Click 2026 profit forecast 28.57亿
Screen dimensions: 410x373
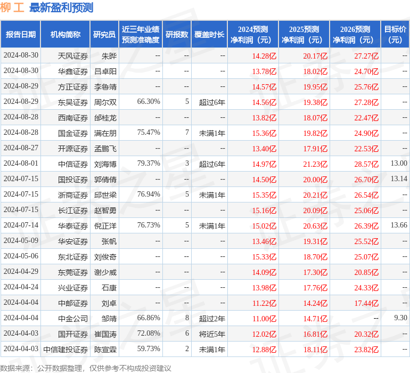point(366,164)
